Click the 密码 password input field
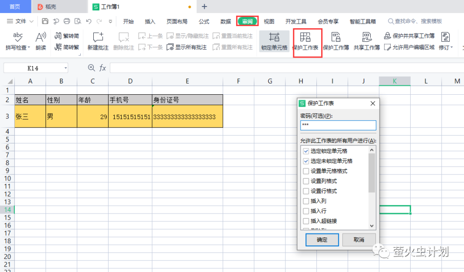This screenshot has height=272, width=464. (x=338, y=125)
